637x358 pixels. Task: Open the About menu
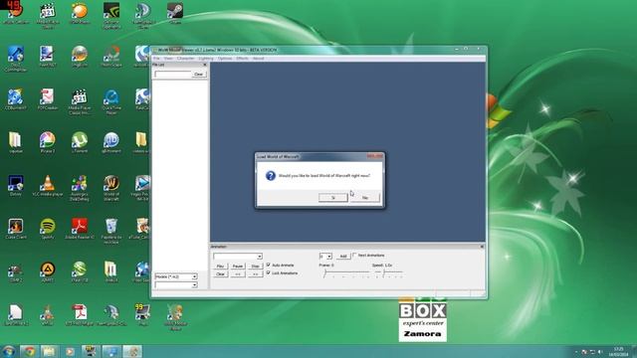pyautogui.click(x=259, y=59)
